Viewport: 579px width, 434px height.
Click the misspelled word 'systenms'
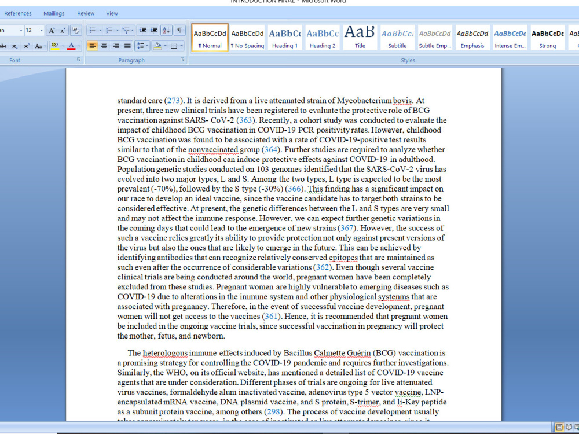point(394,297)
